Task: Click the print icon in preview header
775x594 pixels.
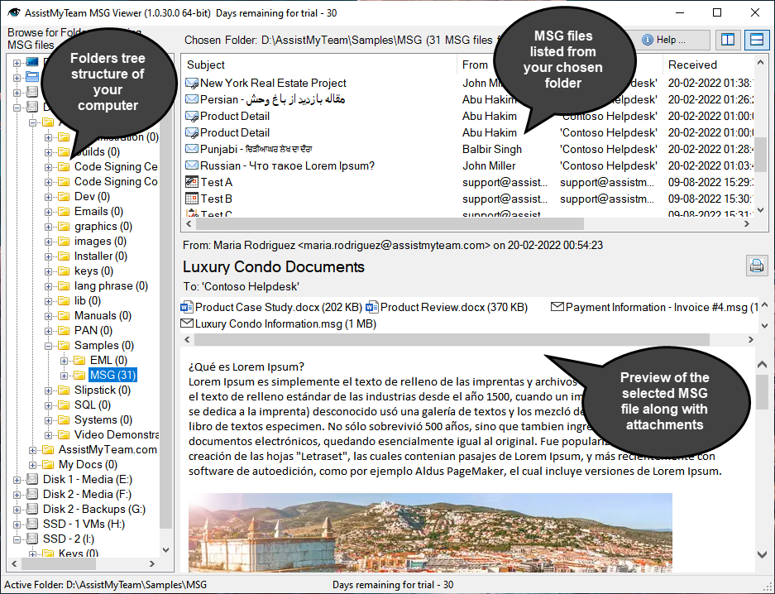Action: click(x=756, y=266)
